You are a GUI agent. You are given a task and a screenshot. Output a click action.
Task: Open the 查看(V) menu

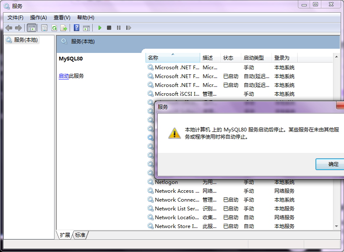(x=62, y=18)
